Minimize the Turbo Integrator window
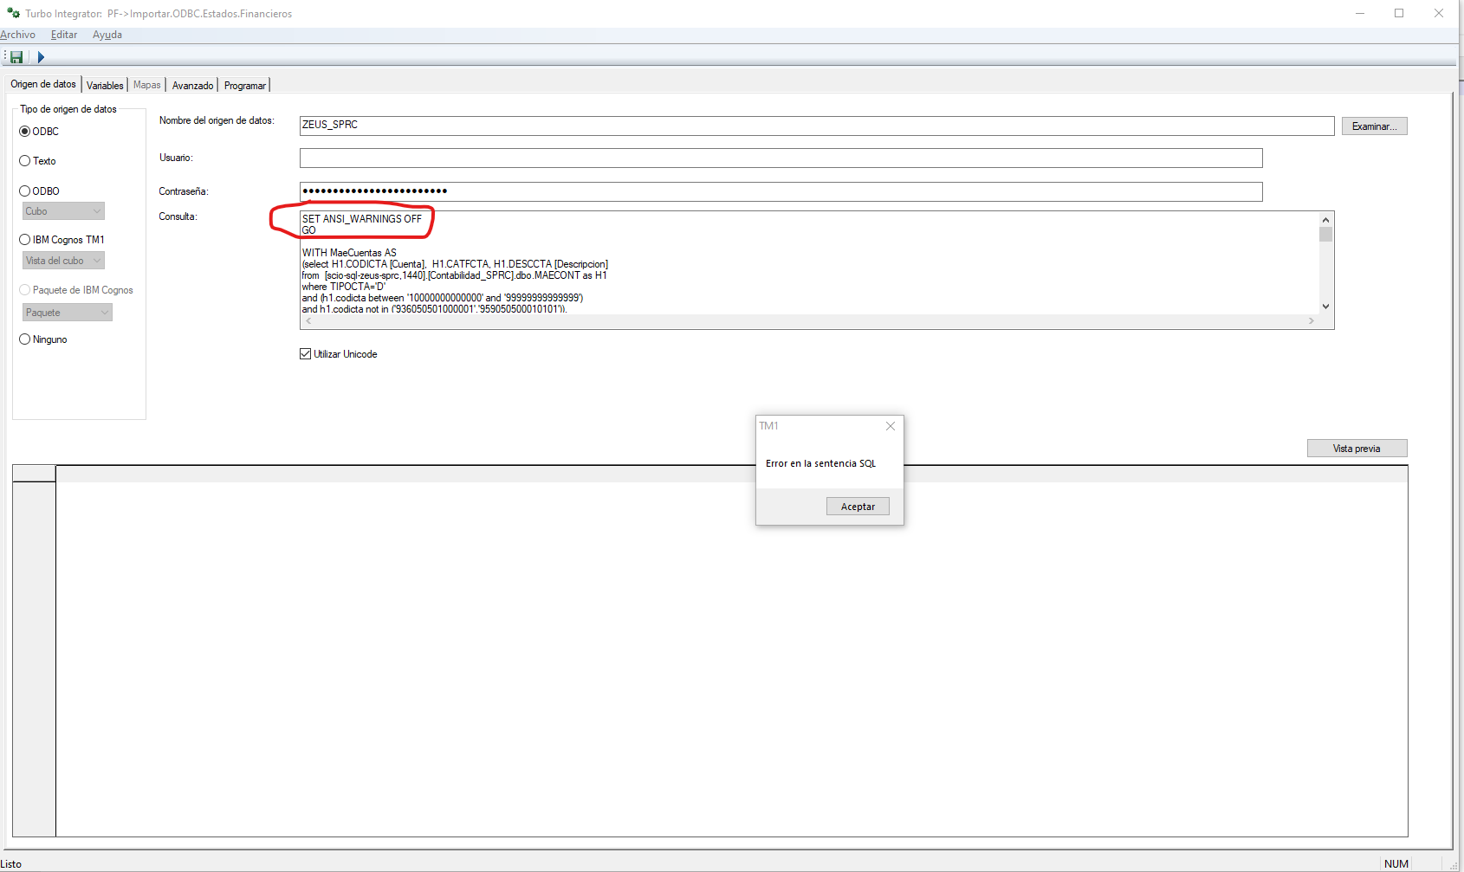The height and width of the screenshot is (872, 1464). tap(1360, 13)
